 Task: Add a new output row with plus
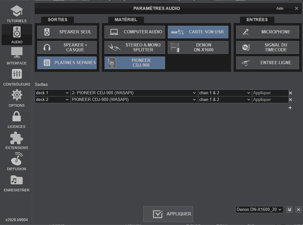tap(290, 108)
